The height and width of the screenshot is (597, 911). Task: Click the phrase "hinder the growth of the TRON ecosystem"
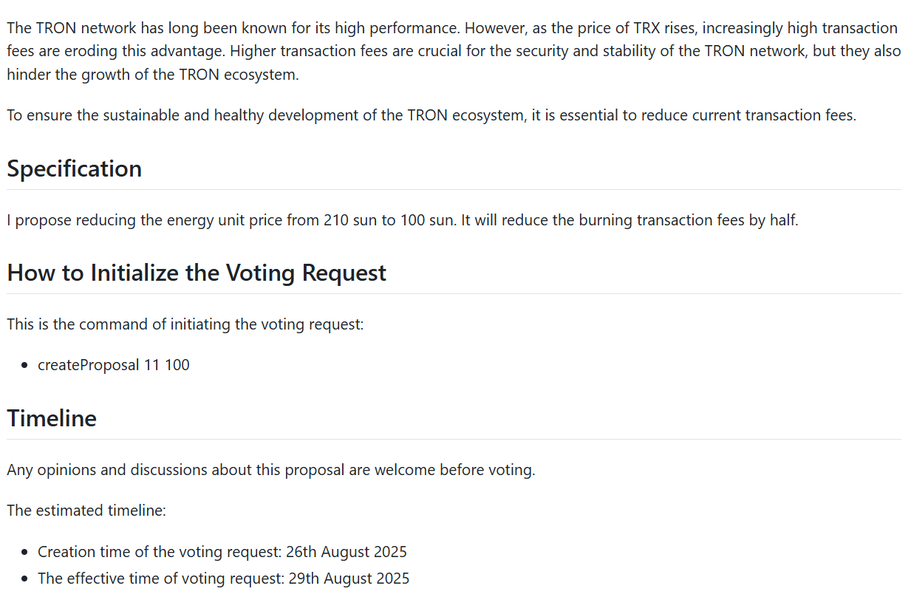[x=153, y=75]
